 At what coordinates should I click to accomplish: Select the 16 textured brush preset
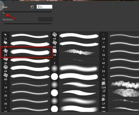pyautogui.click(x=75, y=52)
